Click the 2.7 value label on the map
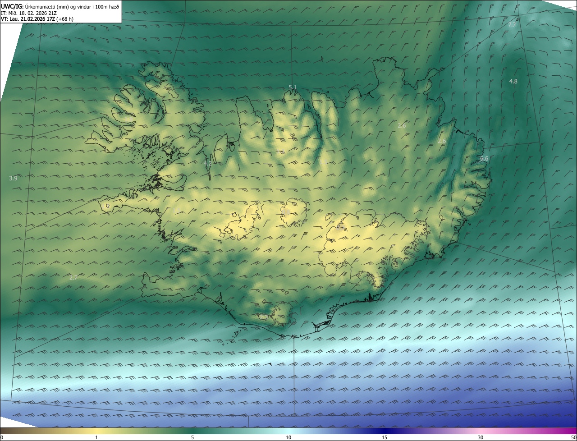 [x=73, y=278]
